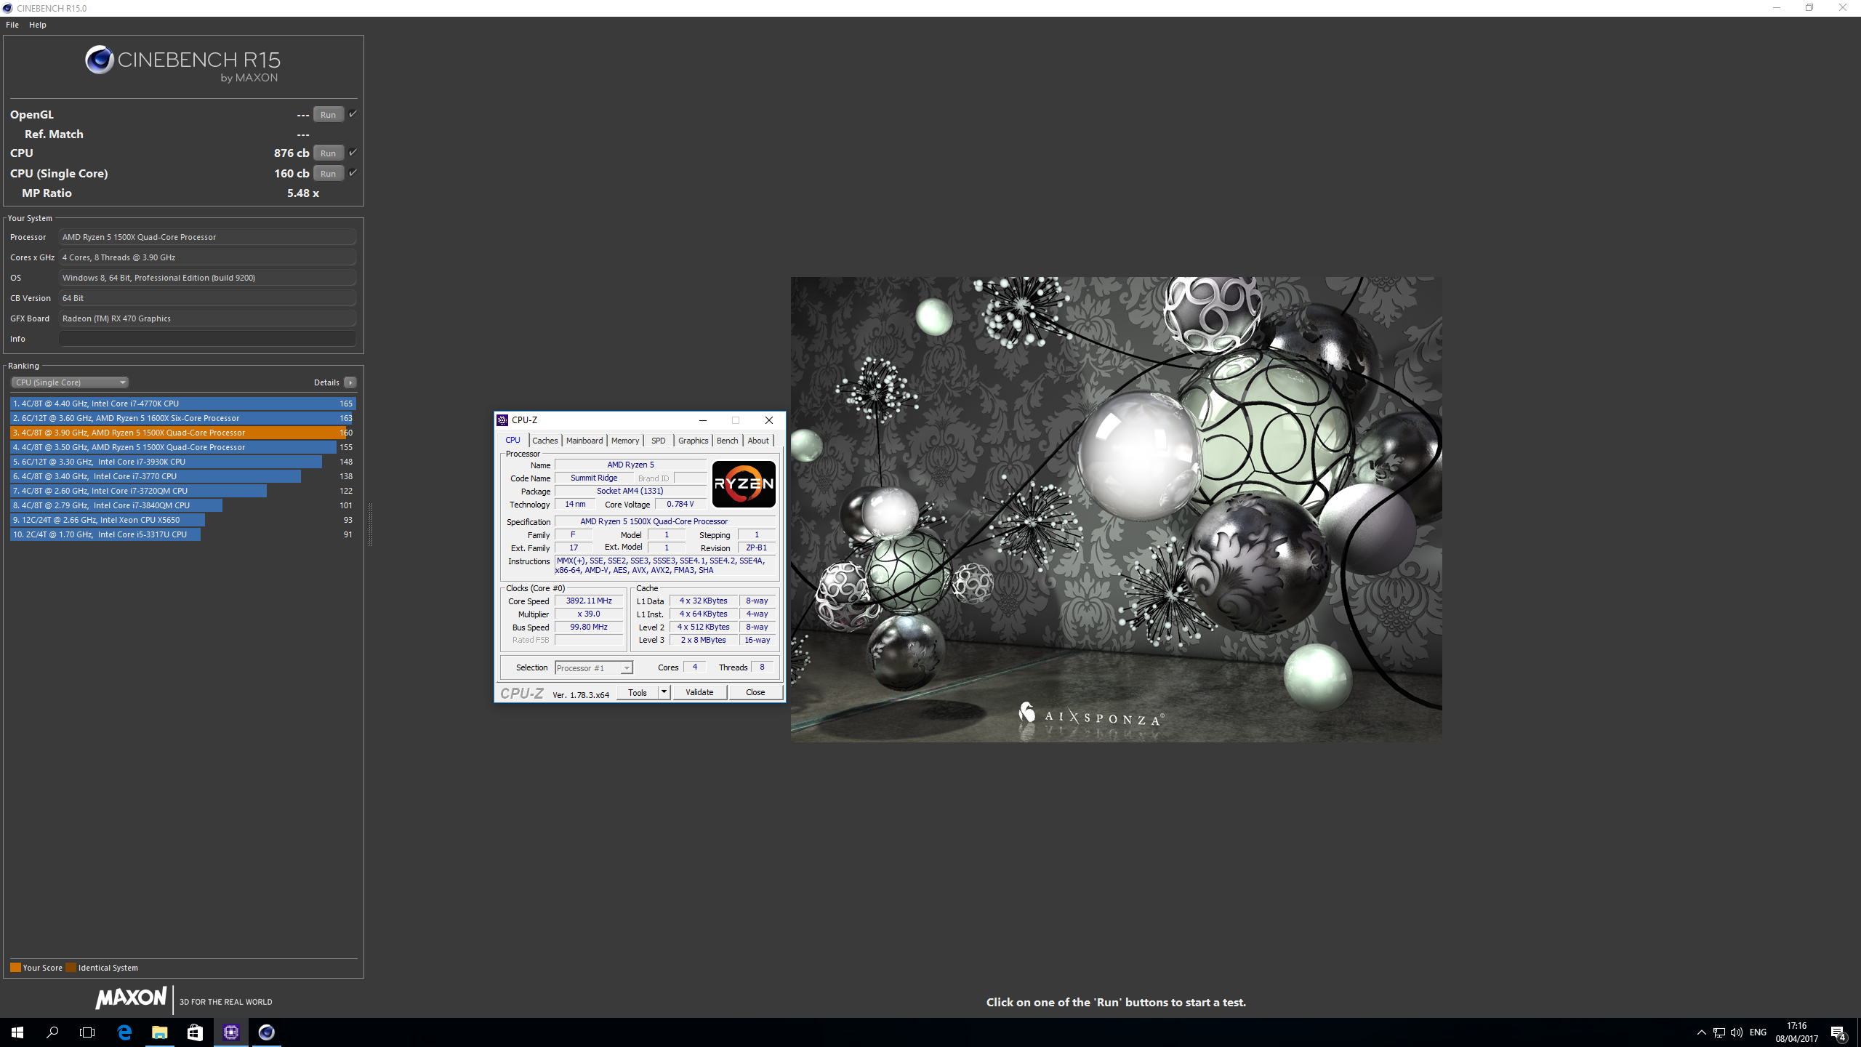Minimize the CPU-Z window

click(703, 420)
